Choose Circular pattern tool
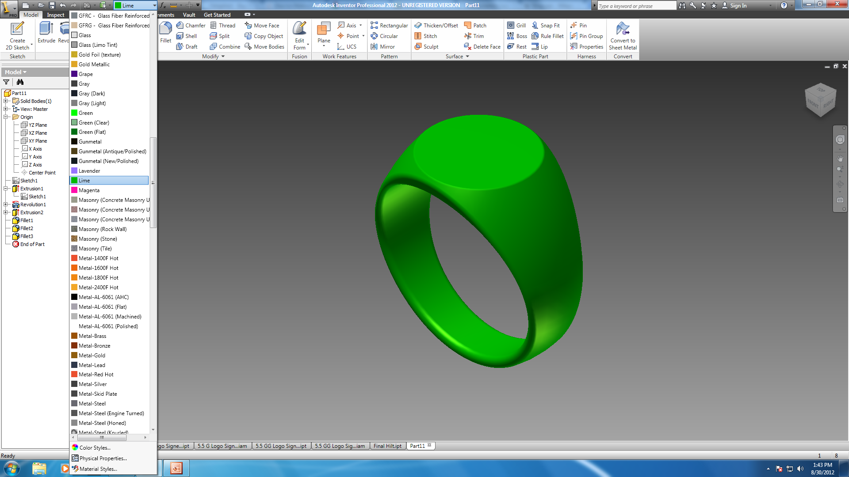This screenshot has height=477, width=849. (384, 36)
